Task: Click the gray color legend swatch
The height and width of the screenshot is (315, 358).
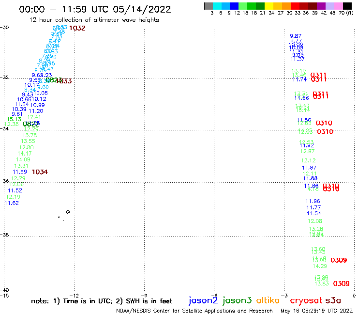Action: pos(209,6)
